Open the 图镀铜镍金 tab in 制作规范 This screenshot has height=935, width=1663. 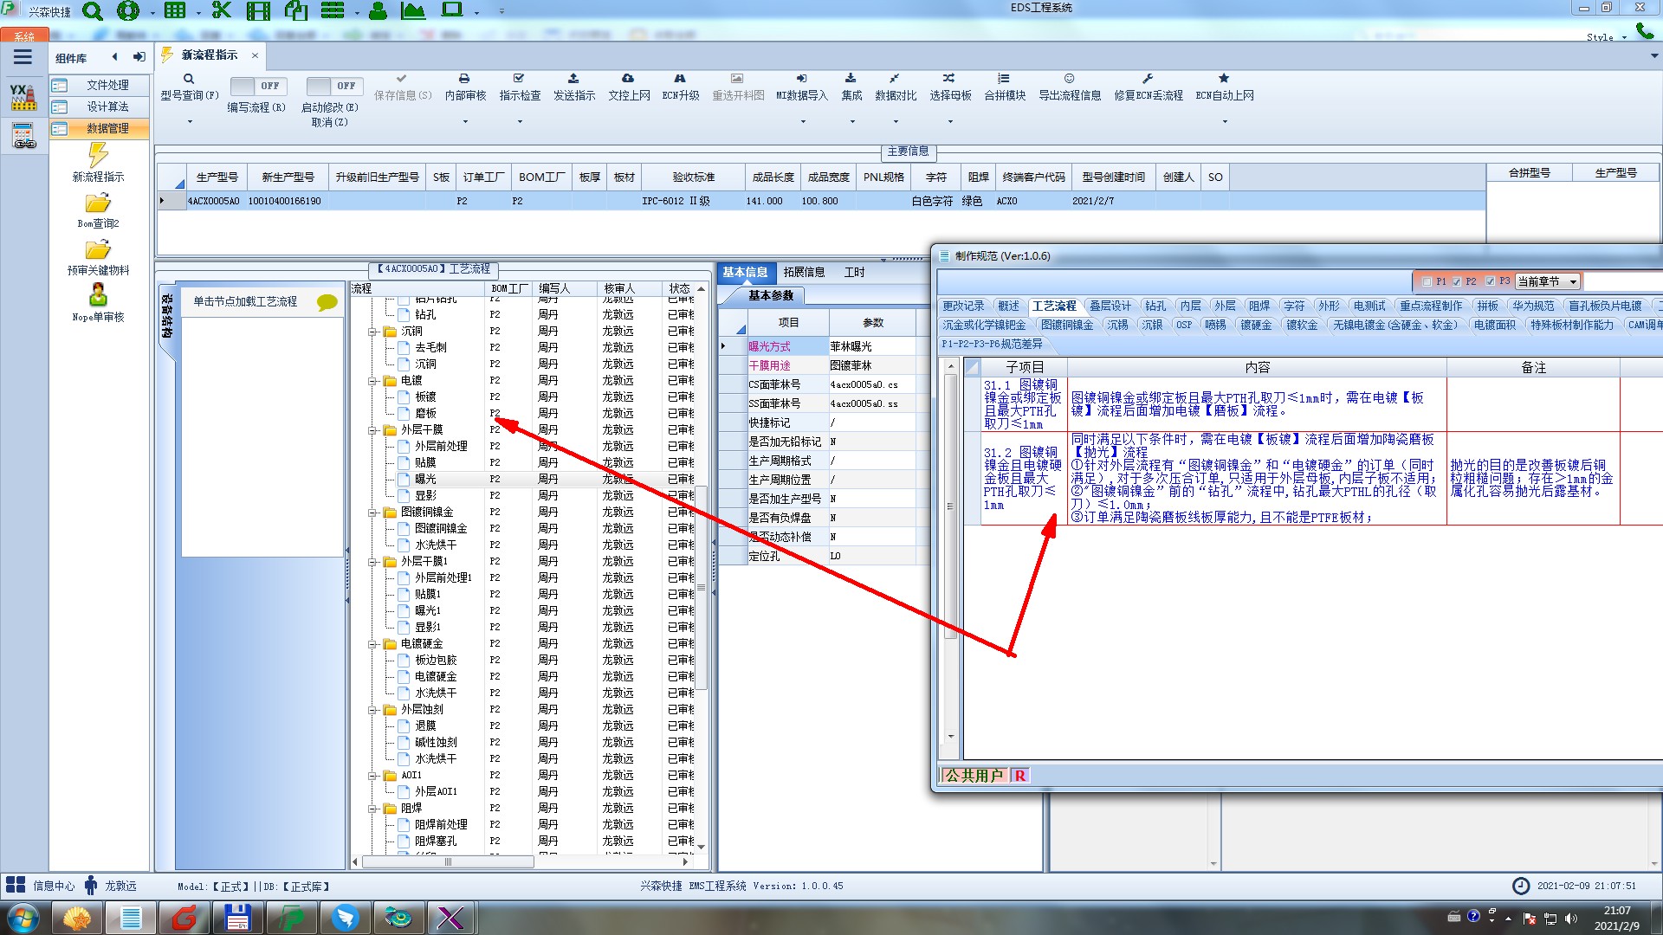[1067, 326]
